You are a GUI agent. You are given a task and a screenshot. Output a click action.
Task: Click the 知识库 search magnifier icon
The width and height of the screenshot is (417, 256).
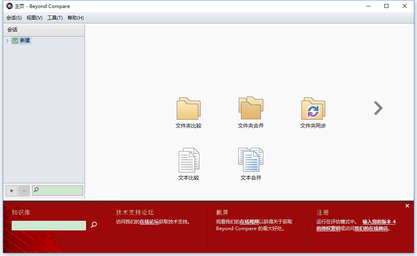94,225
